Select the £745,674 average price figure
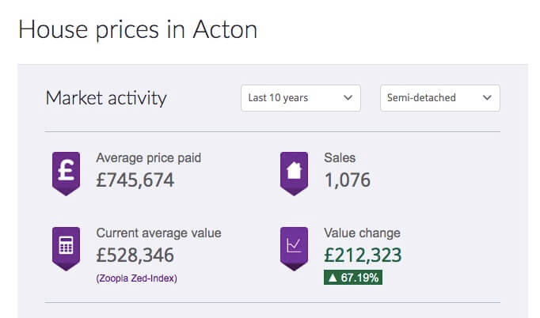 pyautogui.click(x=135, y=180)
